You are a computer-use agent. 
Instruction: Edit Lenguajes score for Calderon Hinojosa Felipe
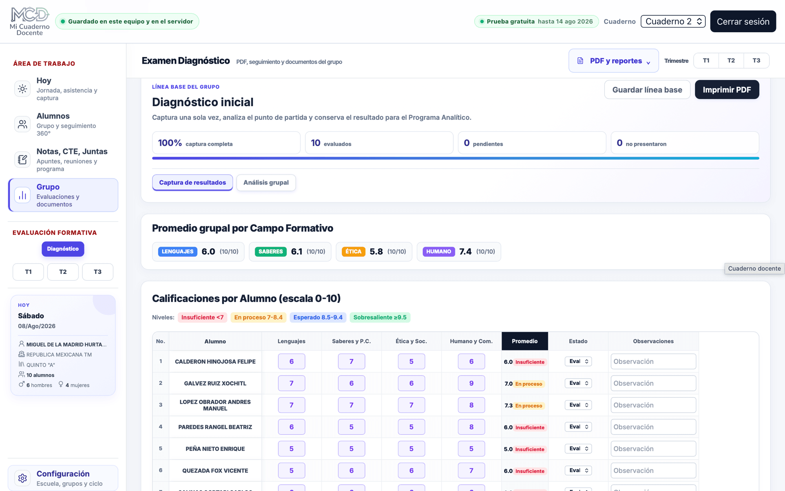click(x=292, y=361)
